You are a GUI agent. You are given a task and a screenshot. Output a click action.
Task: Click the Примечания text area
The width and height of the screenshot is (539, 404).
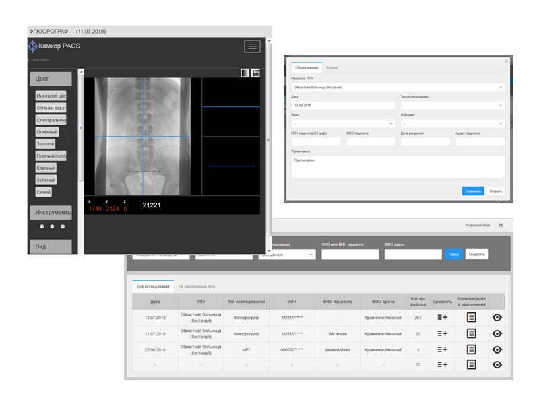[398, 166]
